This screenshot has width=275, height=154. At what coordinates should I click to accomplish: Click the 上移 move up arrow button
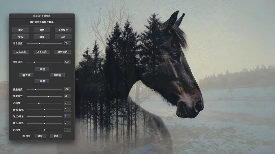point(42,69)
